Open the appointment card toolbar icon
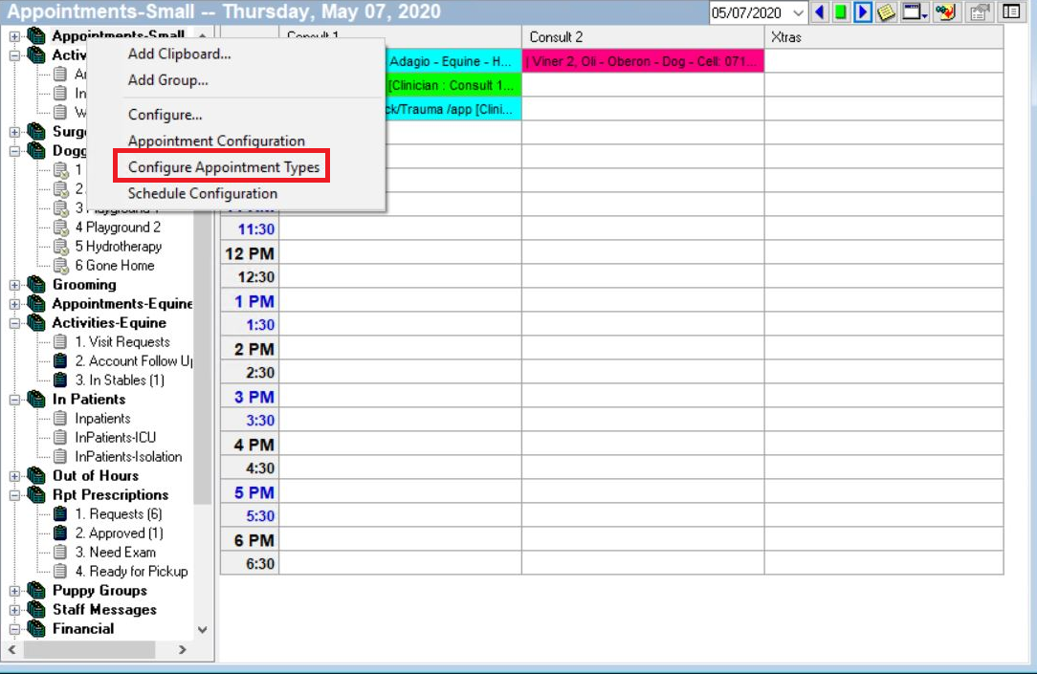Screen dimensions: 1037x674 (x=979, y=11)
